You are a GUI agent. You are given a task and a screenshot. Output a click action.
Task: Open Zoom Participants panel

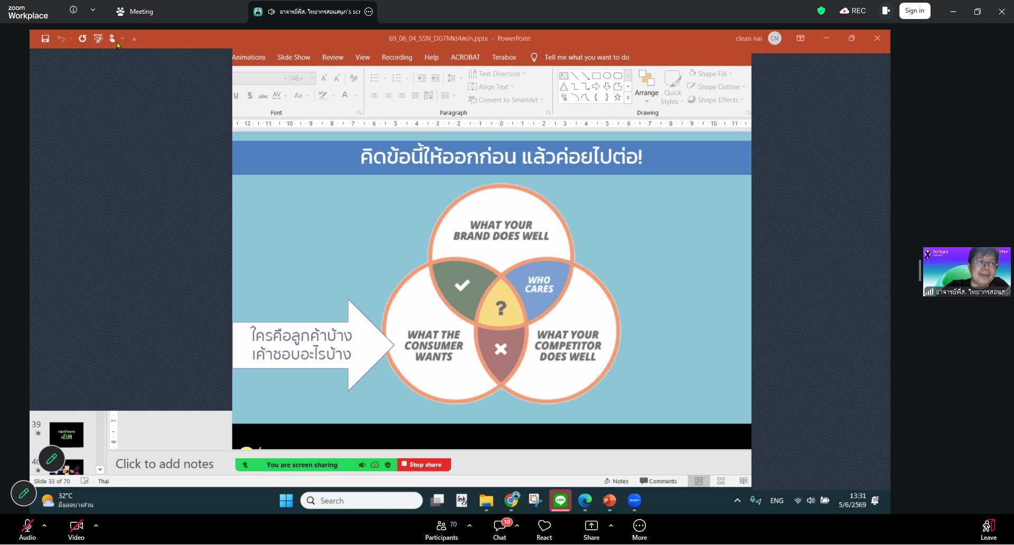pos(442,530)
